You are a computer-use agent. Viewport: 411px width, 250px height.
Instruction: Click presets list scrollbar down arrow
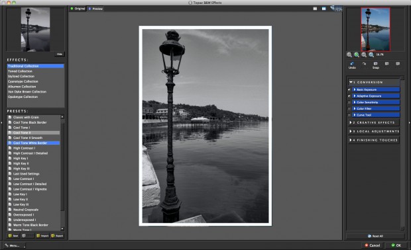click(62, 229)
